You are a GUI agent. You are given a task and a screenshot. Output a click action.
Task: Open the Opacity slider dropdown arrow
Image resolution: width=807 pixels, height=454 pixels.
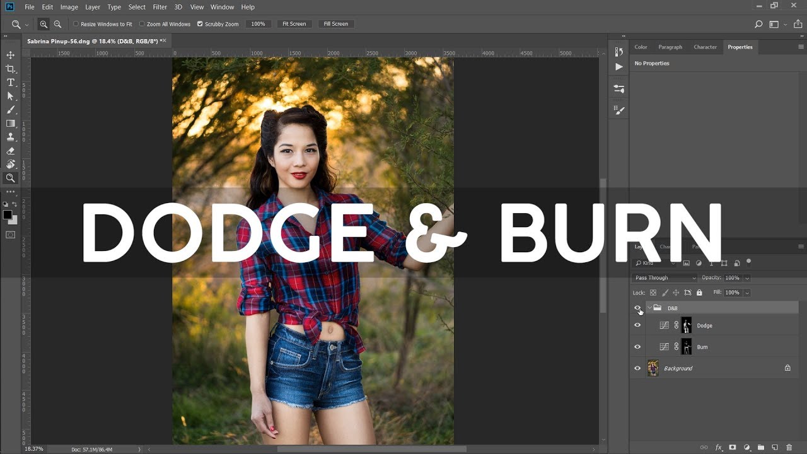coord(747,278)
